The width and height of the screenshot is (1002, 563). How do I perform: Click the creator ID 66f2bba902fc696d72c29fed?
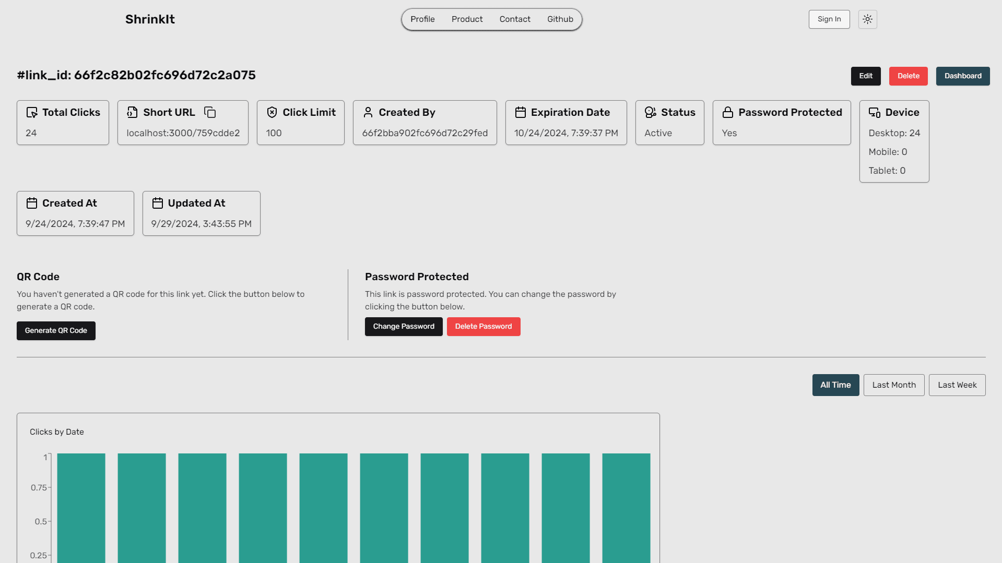click(425, 133)
